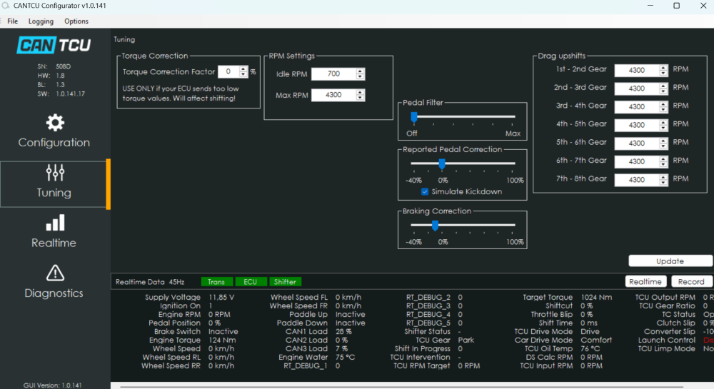Click the green ECU status indicator

coord(250,282)
